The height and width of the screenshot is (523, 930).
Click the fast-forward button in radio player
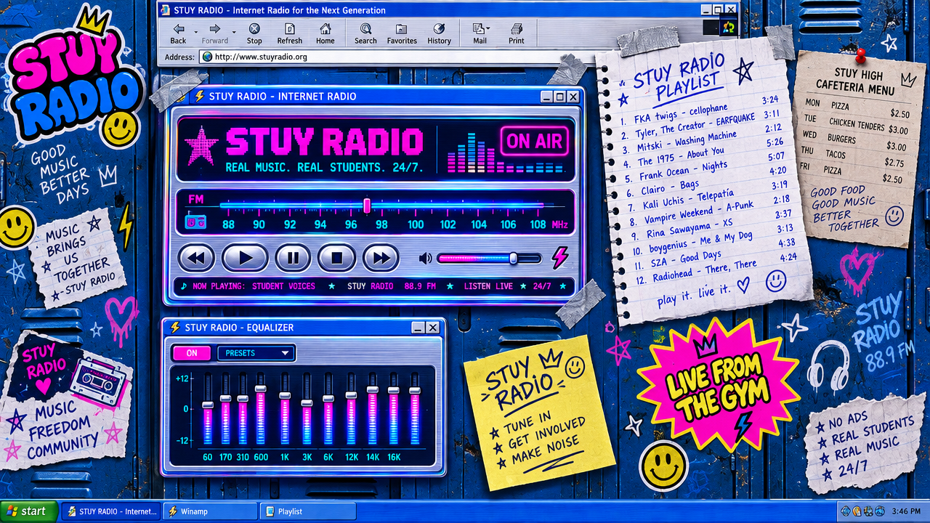coord(381,257)
